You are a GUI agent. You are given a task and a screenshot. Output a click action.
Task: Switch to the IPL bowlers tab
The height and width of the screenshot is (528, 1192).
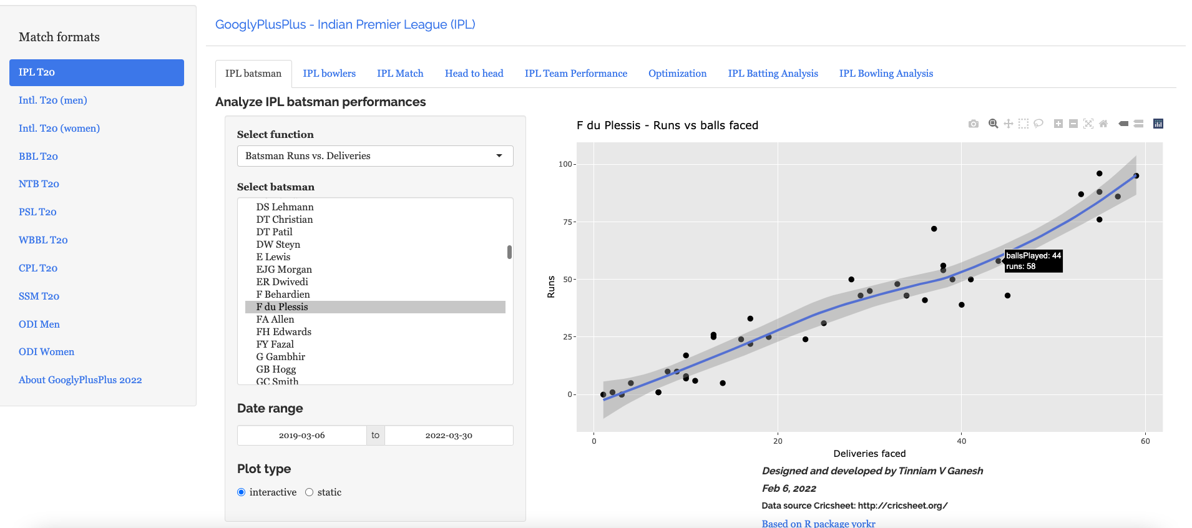point(329,73)
